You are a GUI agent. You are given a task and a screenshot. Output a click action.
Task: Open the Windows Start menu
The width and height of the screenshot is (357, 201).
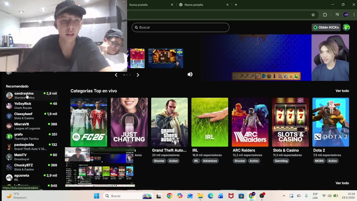pos(97,196)
